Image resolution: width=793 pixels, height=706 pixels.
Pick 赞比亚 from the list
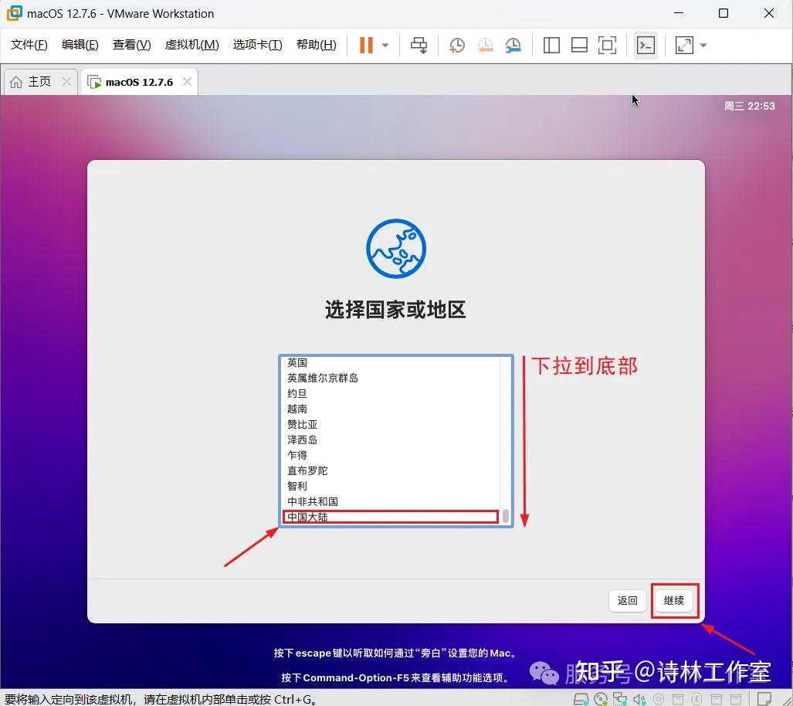(x=390, y=424)
